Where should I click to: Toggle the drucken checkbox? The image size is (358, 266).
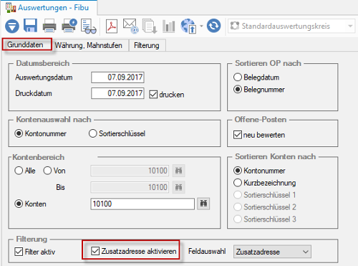coord(167,95)
